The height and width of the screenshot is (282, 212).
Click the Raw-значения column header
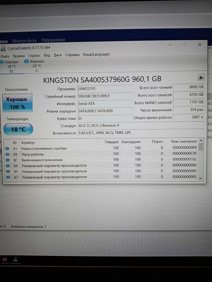click(x=184, y=141)
